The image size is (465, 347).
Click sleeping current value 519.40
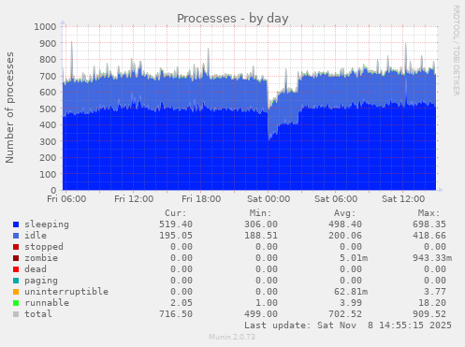pos(176,224)
